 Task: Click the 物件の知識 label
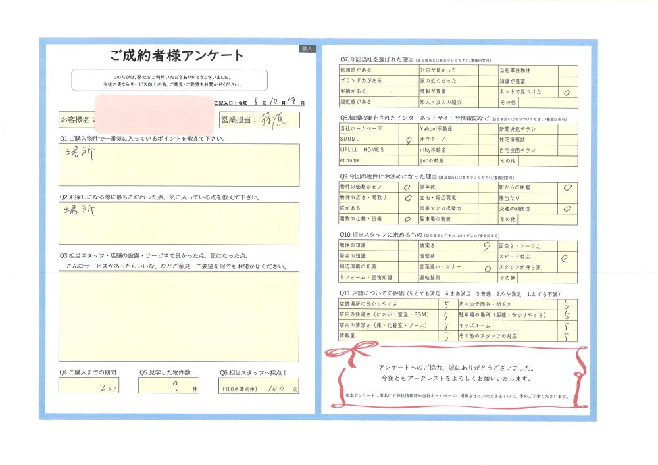(353, 245)
